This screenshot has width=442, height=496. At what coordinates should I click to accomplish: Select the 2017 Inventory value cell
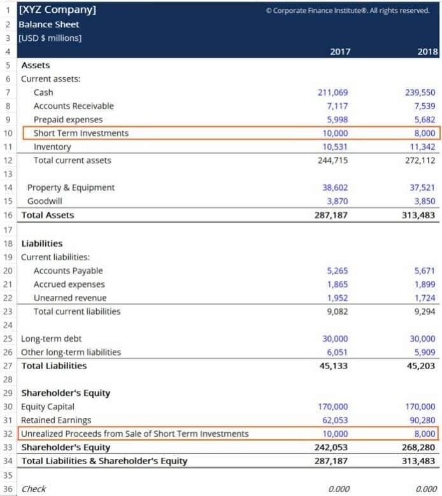point(332,147)
